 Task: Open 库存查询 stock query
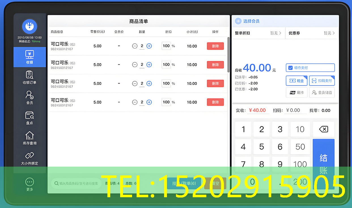[x=29, y=138]
